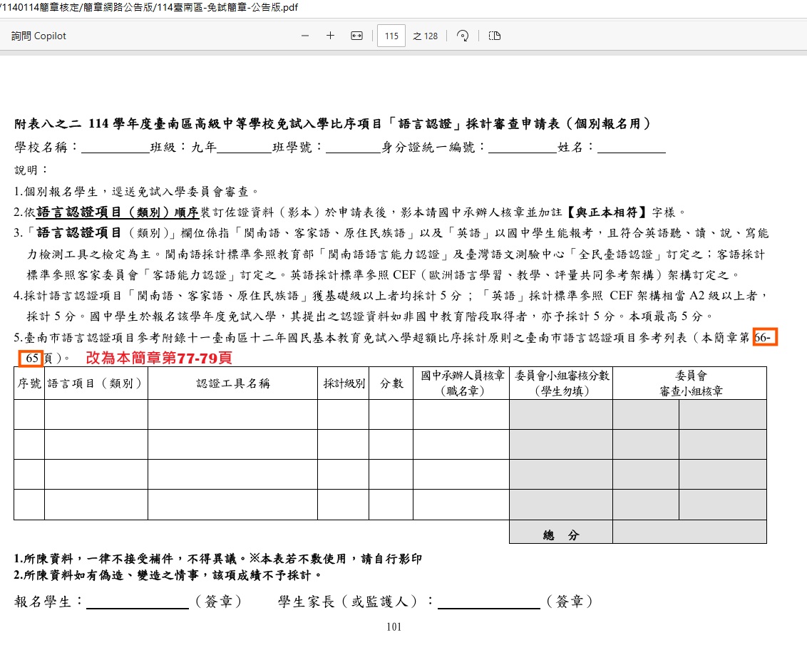Click the 學校名稱 blank line
807x650 pixels.
(115, 148)
